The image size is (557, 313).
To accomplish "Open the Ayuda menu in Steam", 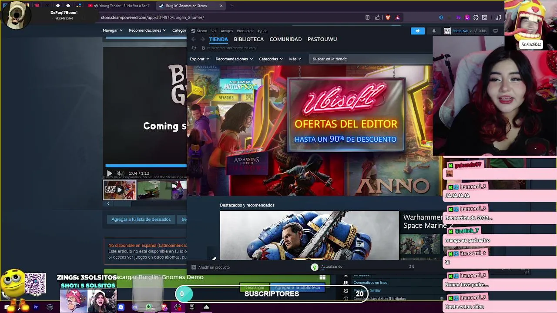I will pyautogui.click(x=262, y=31).
